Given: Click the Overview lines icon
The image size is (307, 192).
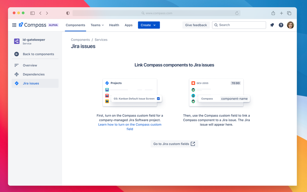Looking at the screenshot, I should 17,65.
